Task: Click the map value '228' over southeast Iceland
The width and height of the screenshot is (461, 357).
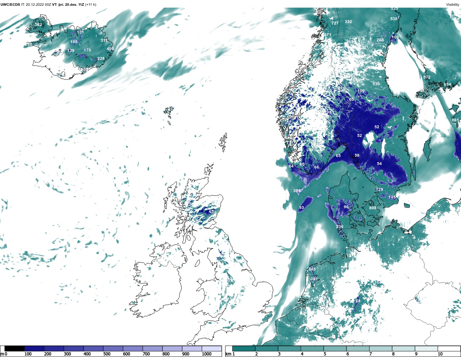Action: [x=101, y=59]
